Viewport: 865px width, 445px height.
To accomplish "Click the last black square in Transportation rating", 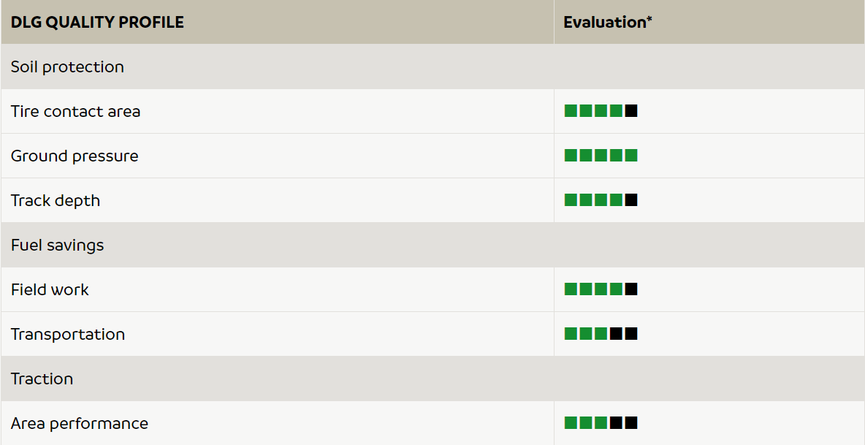I will point(631,334).
